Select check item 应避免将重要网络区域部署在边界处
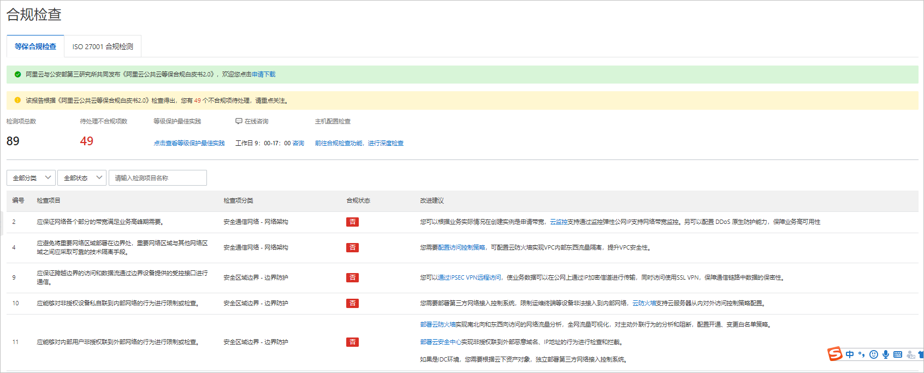 122,247
